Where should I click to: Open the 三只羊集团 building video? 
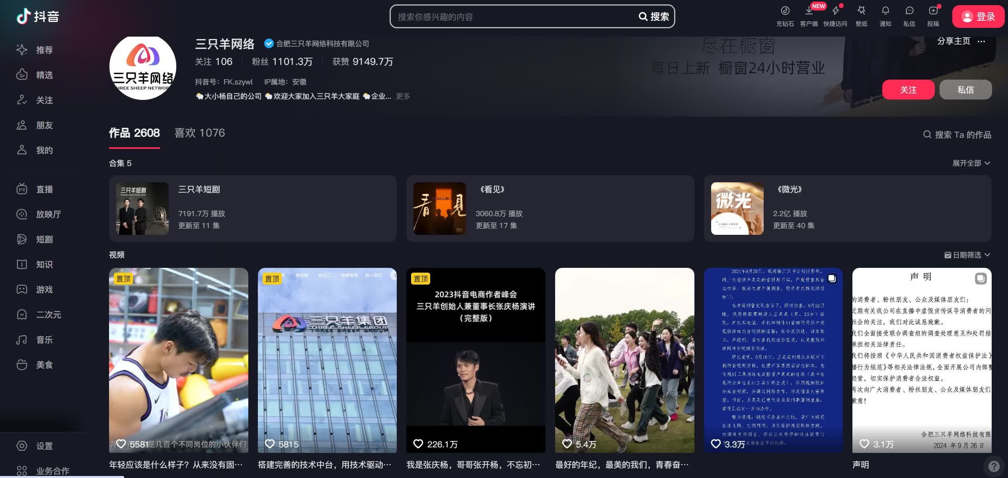click(327, 360)
